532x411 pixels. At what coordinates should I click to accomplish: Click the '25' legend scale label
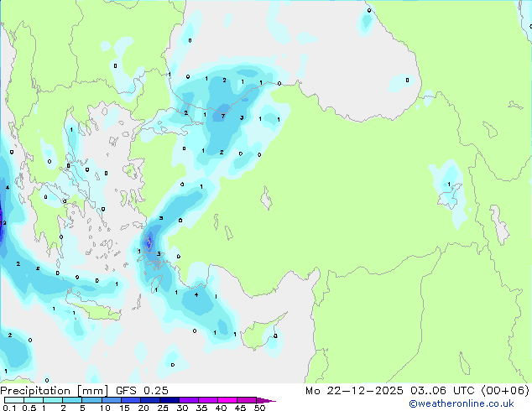coord(163,408)
